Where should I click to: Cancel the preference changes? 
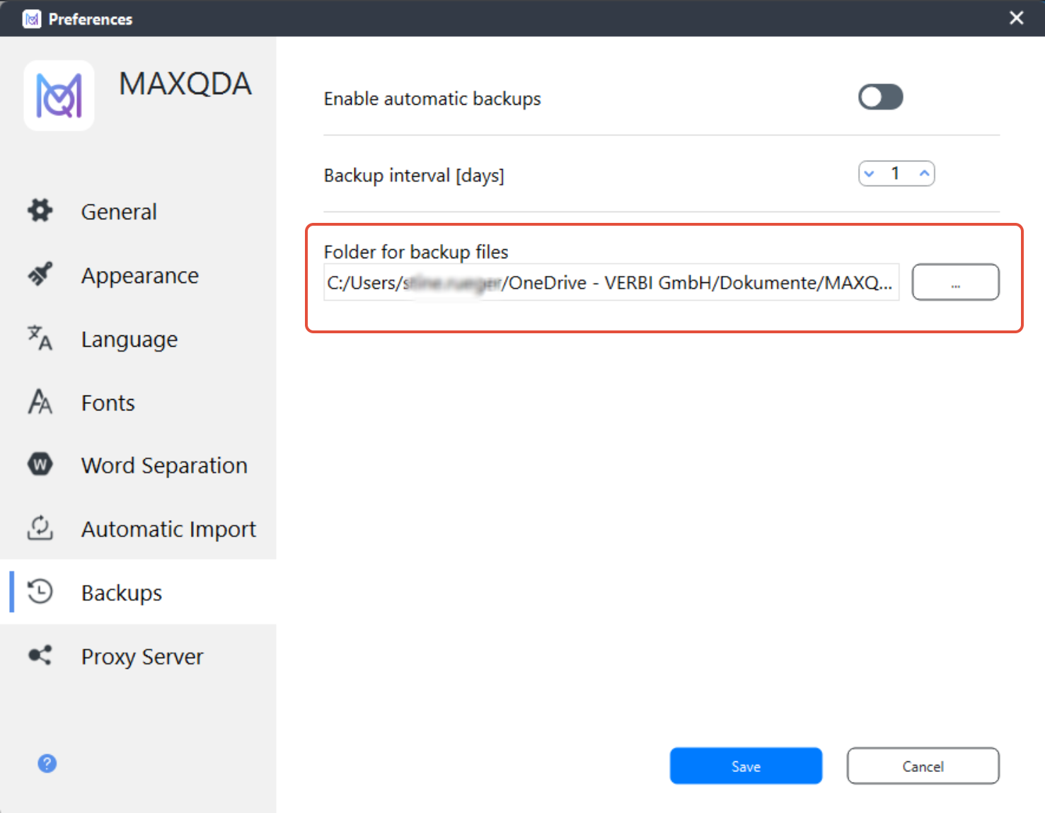click(923, 766)
